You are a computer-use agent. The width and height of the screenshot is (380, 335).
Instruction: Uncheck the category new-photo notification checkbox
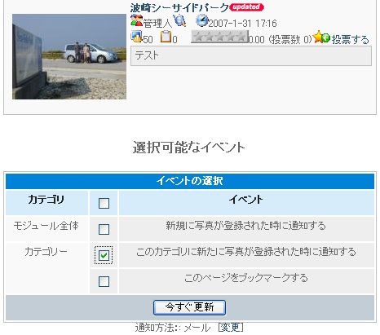click(104, 255)
